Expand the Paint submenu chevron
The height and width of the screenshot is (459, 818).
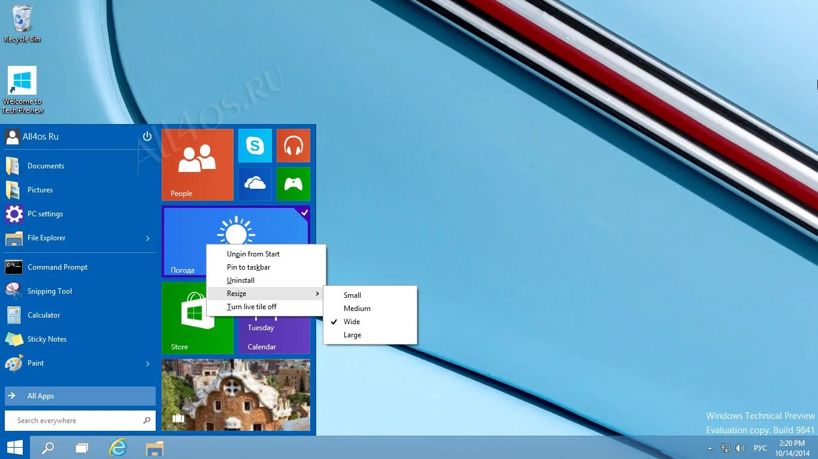tap(147, 363)
